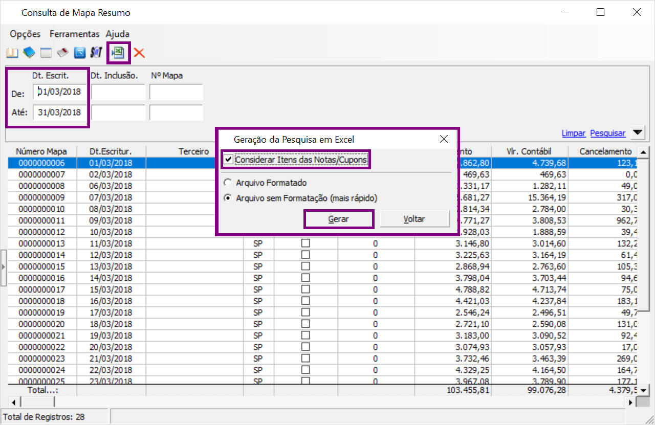Click the Gerar button
655x425 pixels.
pos(339,219)
